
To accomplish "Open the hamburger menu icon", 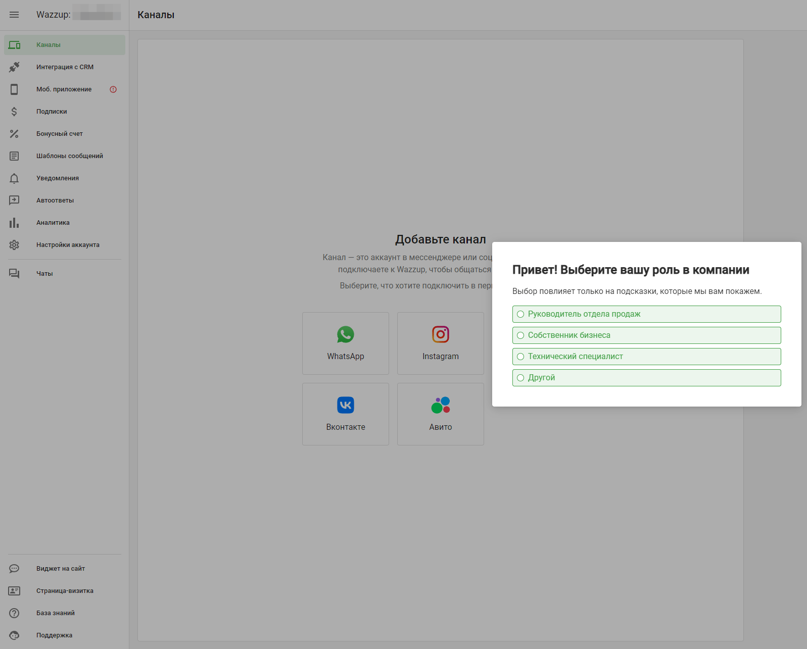I will pos(14,15).
